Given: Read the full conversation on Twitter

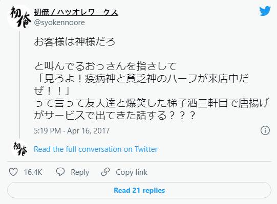Looking at the screenshot, I should click(96, 149).
